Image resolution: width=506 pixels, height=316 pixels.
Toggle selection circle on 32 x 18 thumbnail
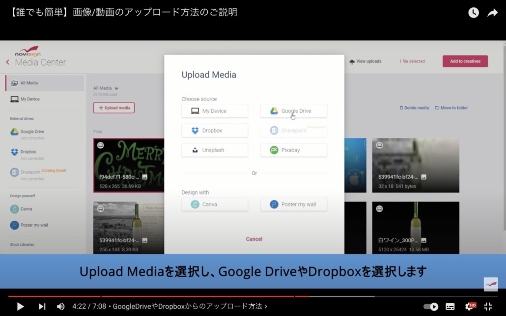(379, 145)
